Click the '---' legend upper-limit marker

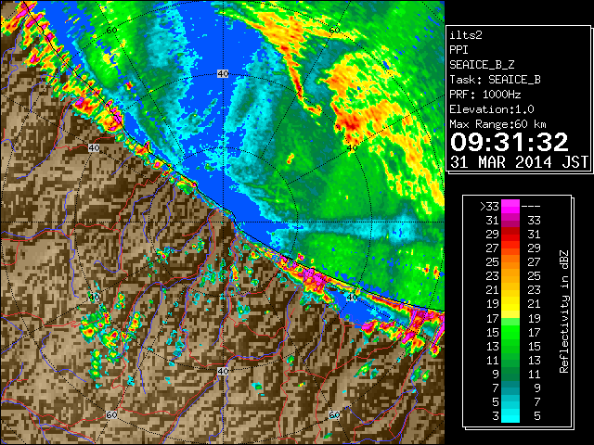pyautogui.click(x=531, y=207)
